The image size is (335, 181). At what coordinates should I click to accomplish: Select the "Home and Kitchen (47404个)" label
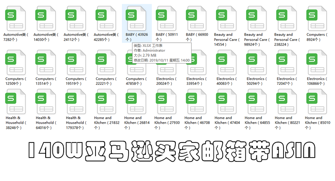click(x=227, y=123)
